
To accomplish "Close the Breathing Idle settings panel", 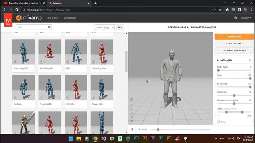I will pyautogui.click(x=250, y=60).
